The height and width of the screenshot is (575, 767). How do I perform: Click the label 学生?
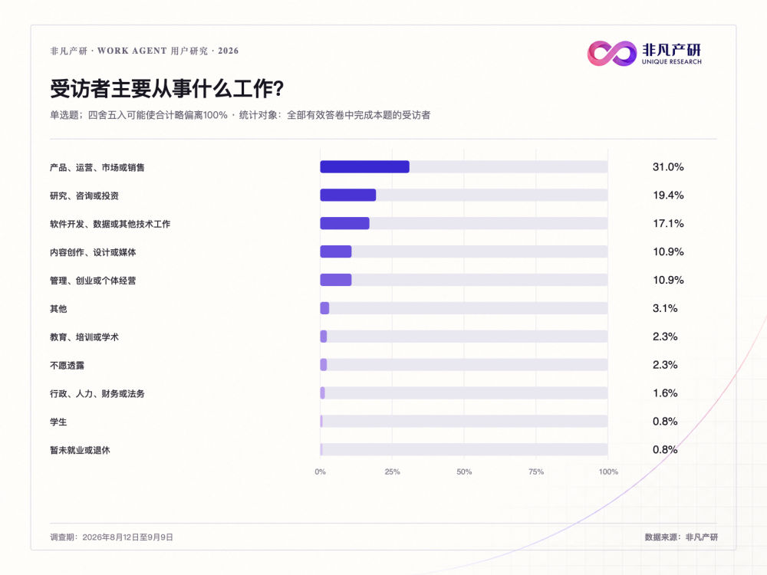pos(58,422)
